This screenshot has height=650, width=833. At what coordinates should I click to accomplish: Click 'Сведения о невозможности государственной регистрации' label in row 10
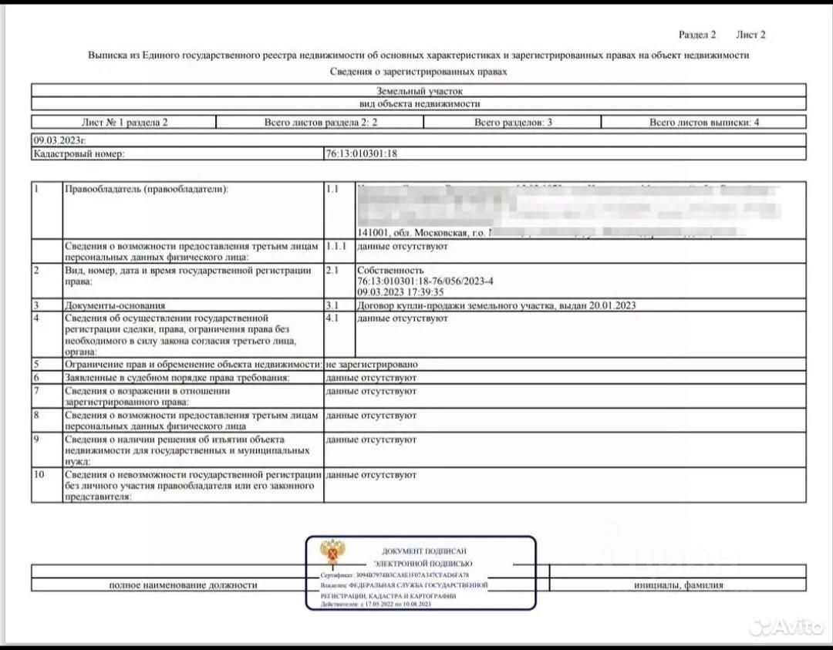193,486
